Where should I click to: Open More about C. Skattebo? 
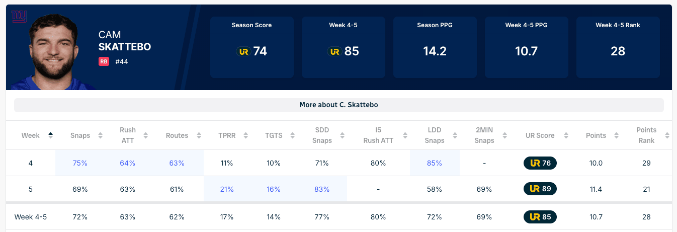338,105
